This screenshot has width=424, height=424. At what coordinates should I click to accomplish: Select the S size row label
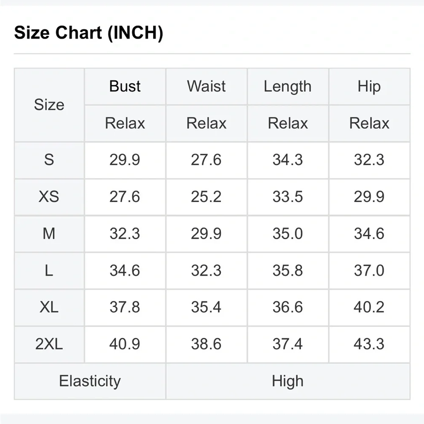(49, 160)
